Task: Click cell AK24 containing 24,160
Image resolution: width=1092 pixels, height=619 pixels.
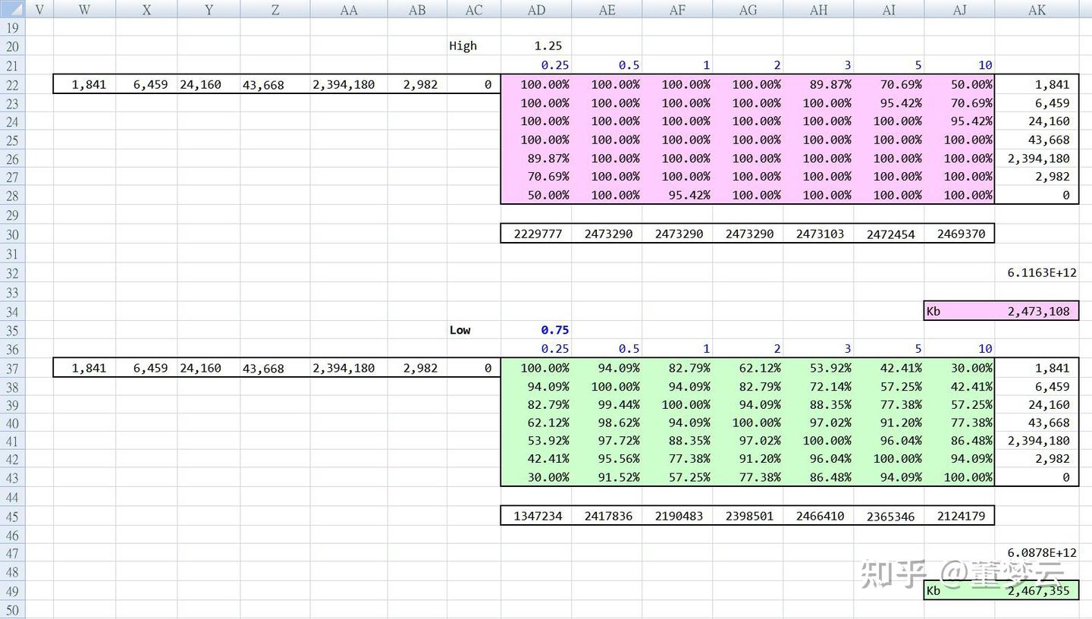Action: [1037, 121]
